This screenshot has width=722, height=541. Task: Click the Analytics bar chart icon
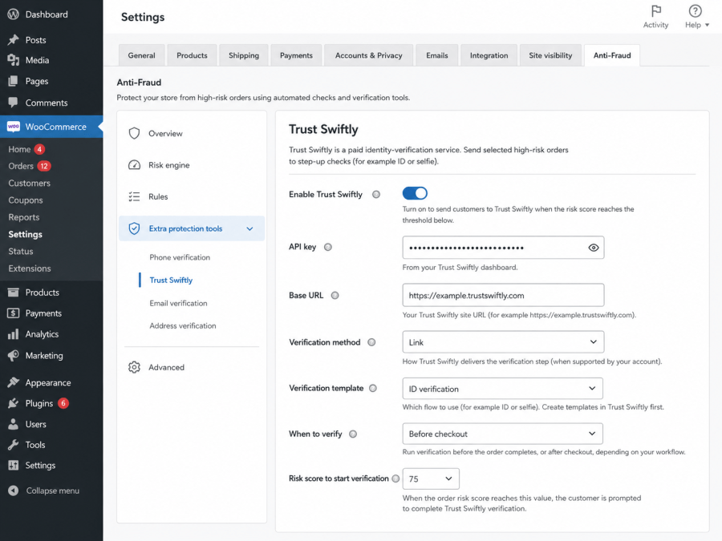[x=14, y=334]
